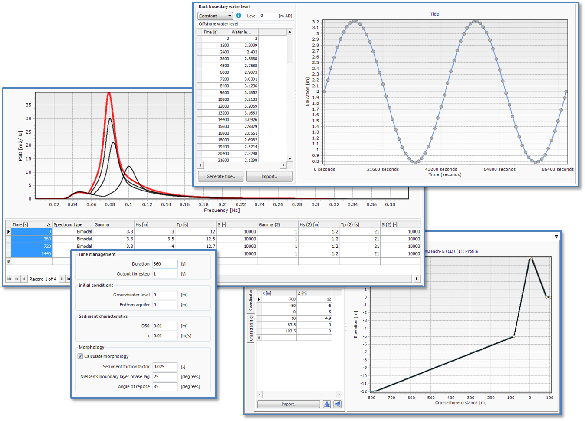Switch to the Characteristics vertical tab

250,328
